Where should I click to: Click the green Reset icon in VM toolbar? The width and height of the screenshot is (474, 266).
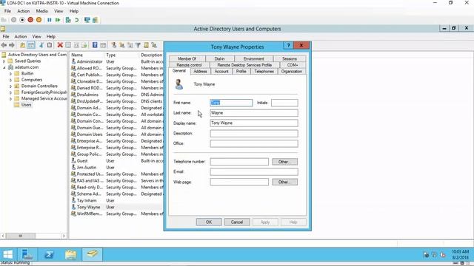tap(58, 20)
